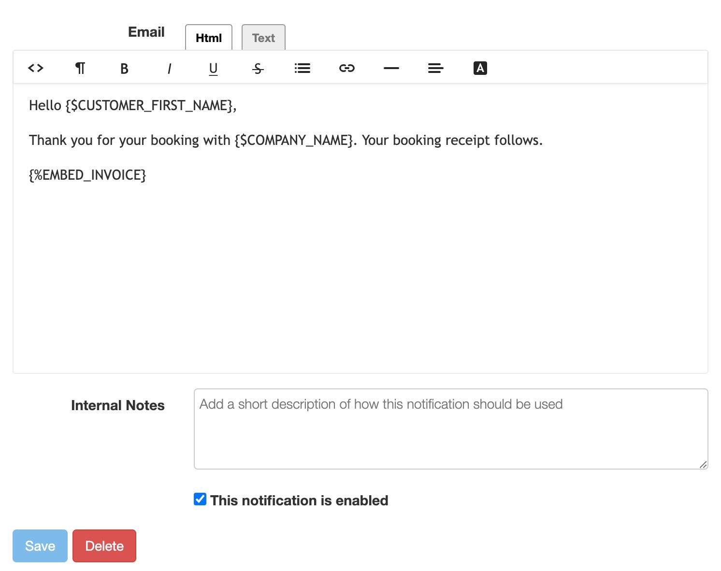Toggle bold formatting
The image size is (721, 571).
coord(124,69)
